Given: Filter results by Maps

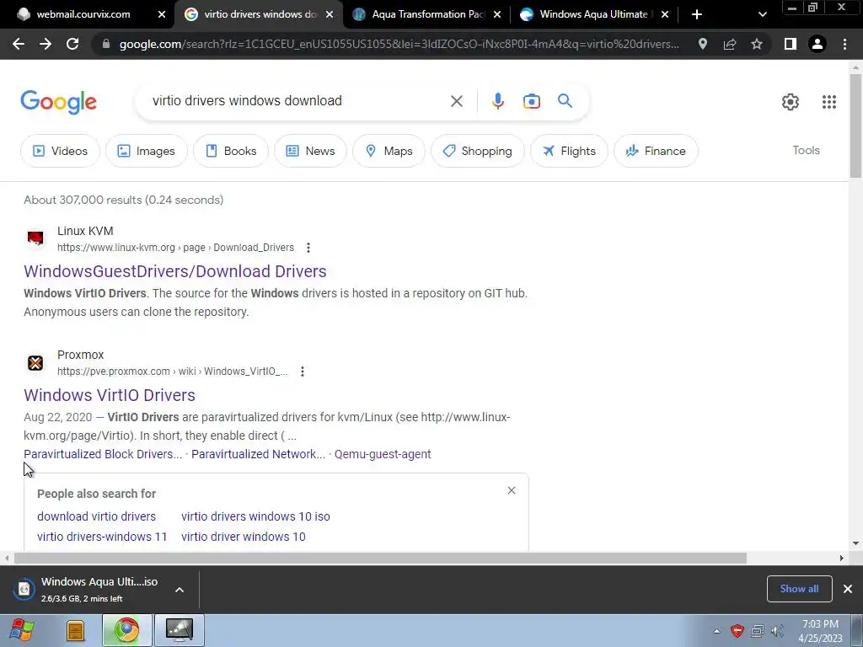Looking at the screenshot, I should click(x=389, y=151).
